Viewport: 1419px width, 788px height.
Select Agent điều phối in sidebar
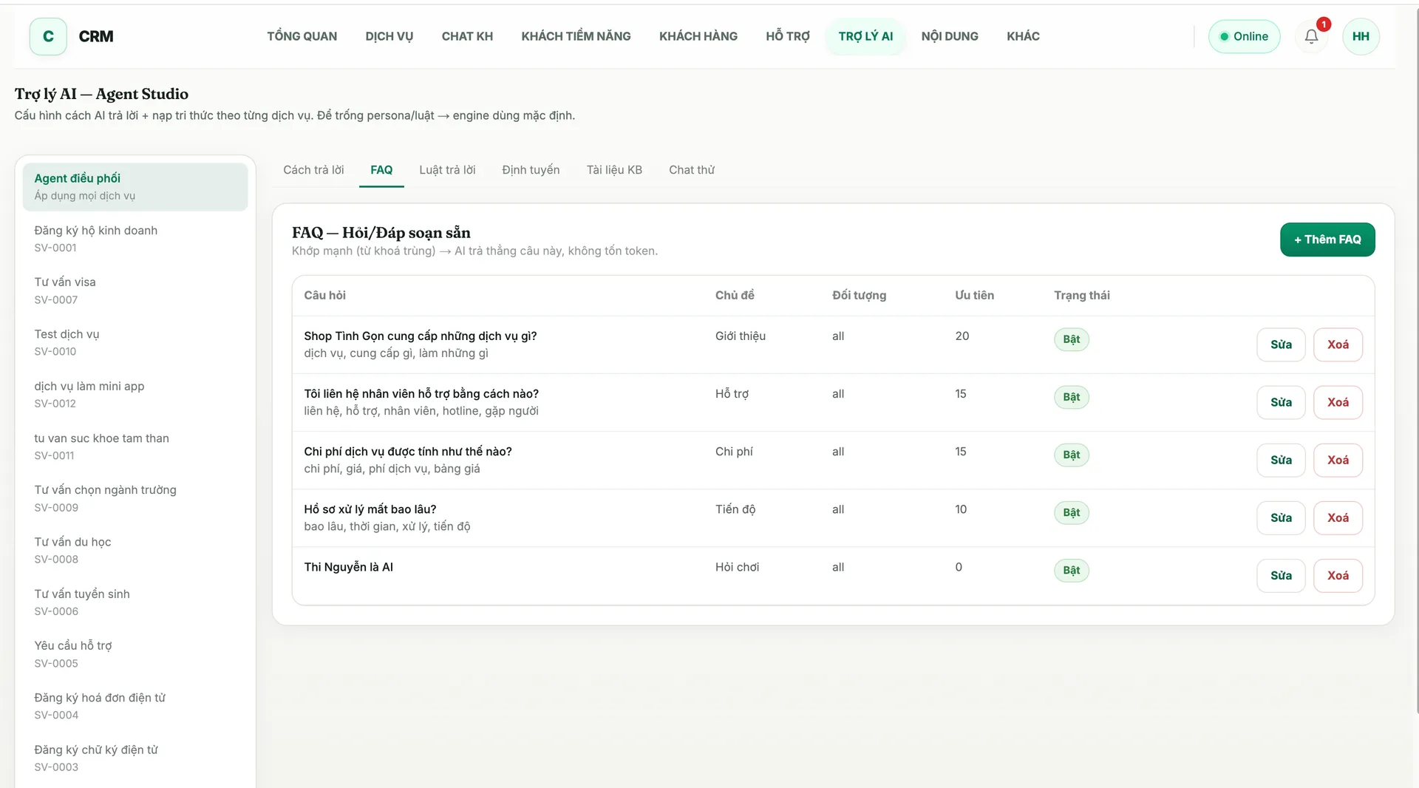135,186
